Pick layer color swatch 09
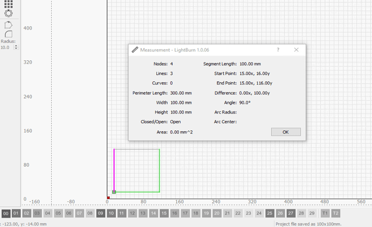Viewport: 372px width, 227px height. click(101, 214)
